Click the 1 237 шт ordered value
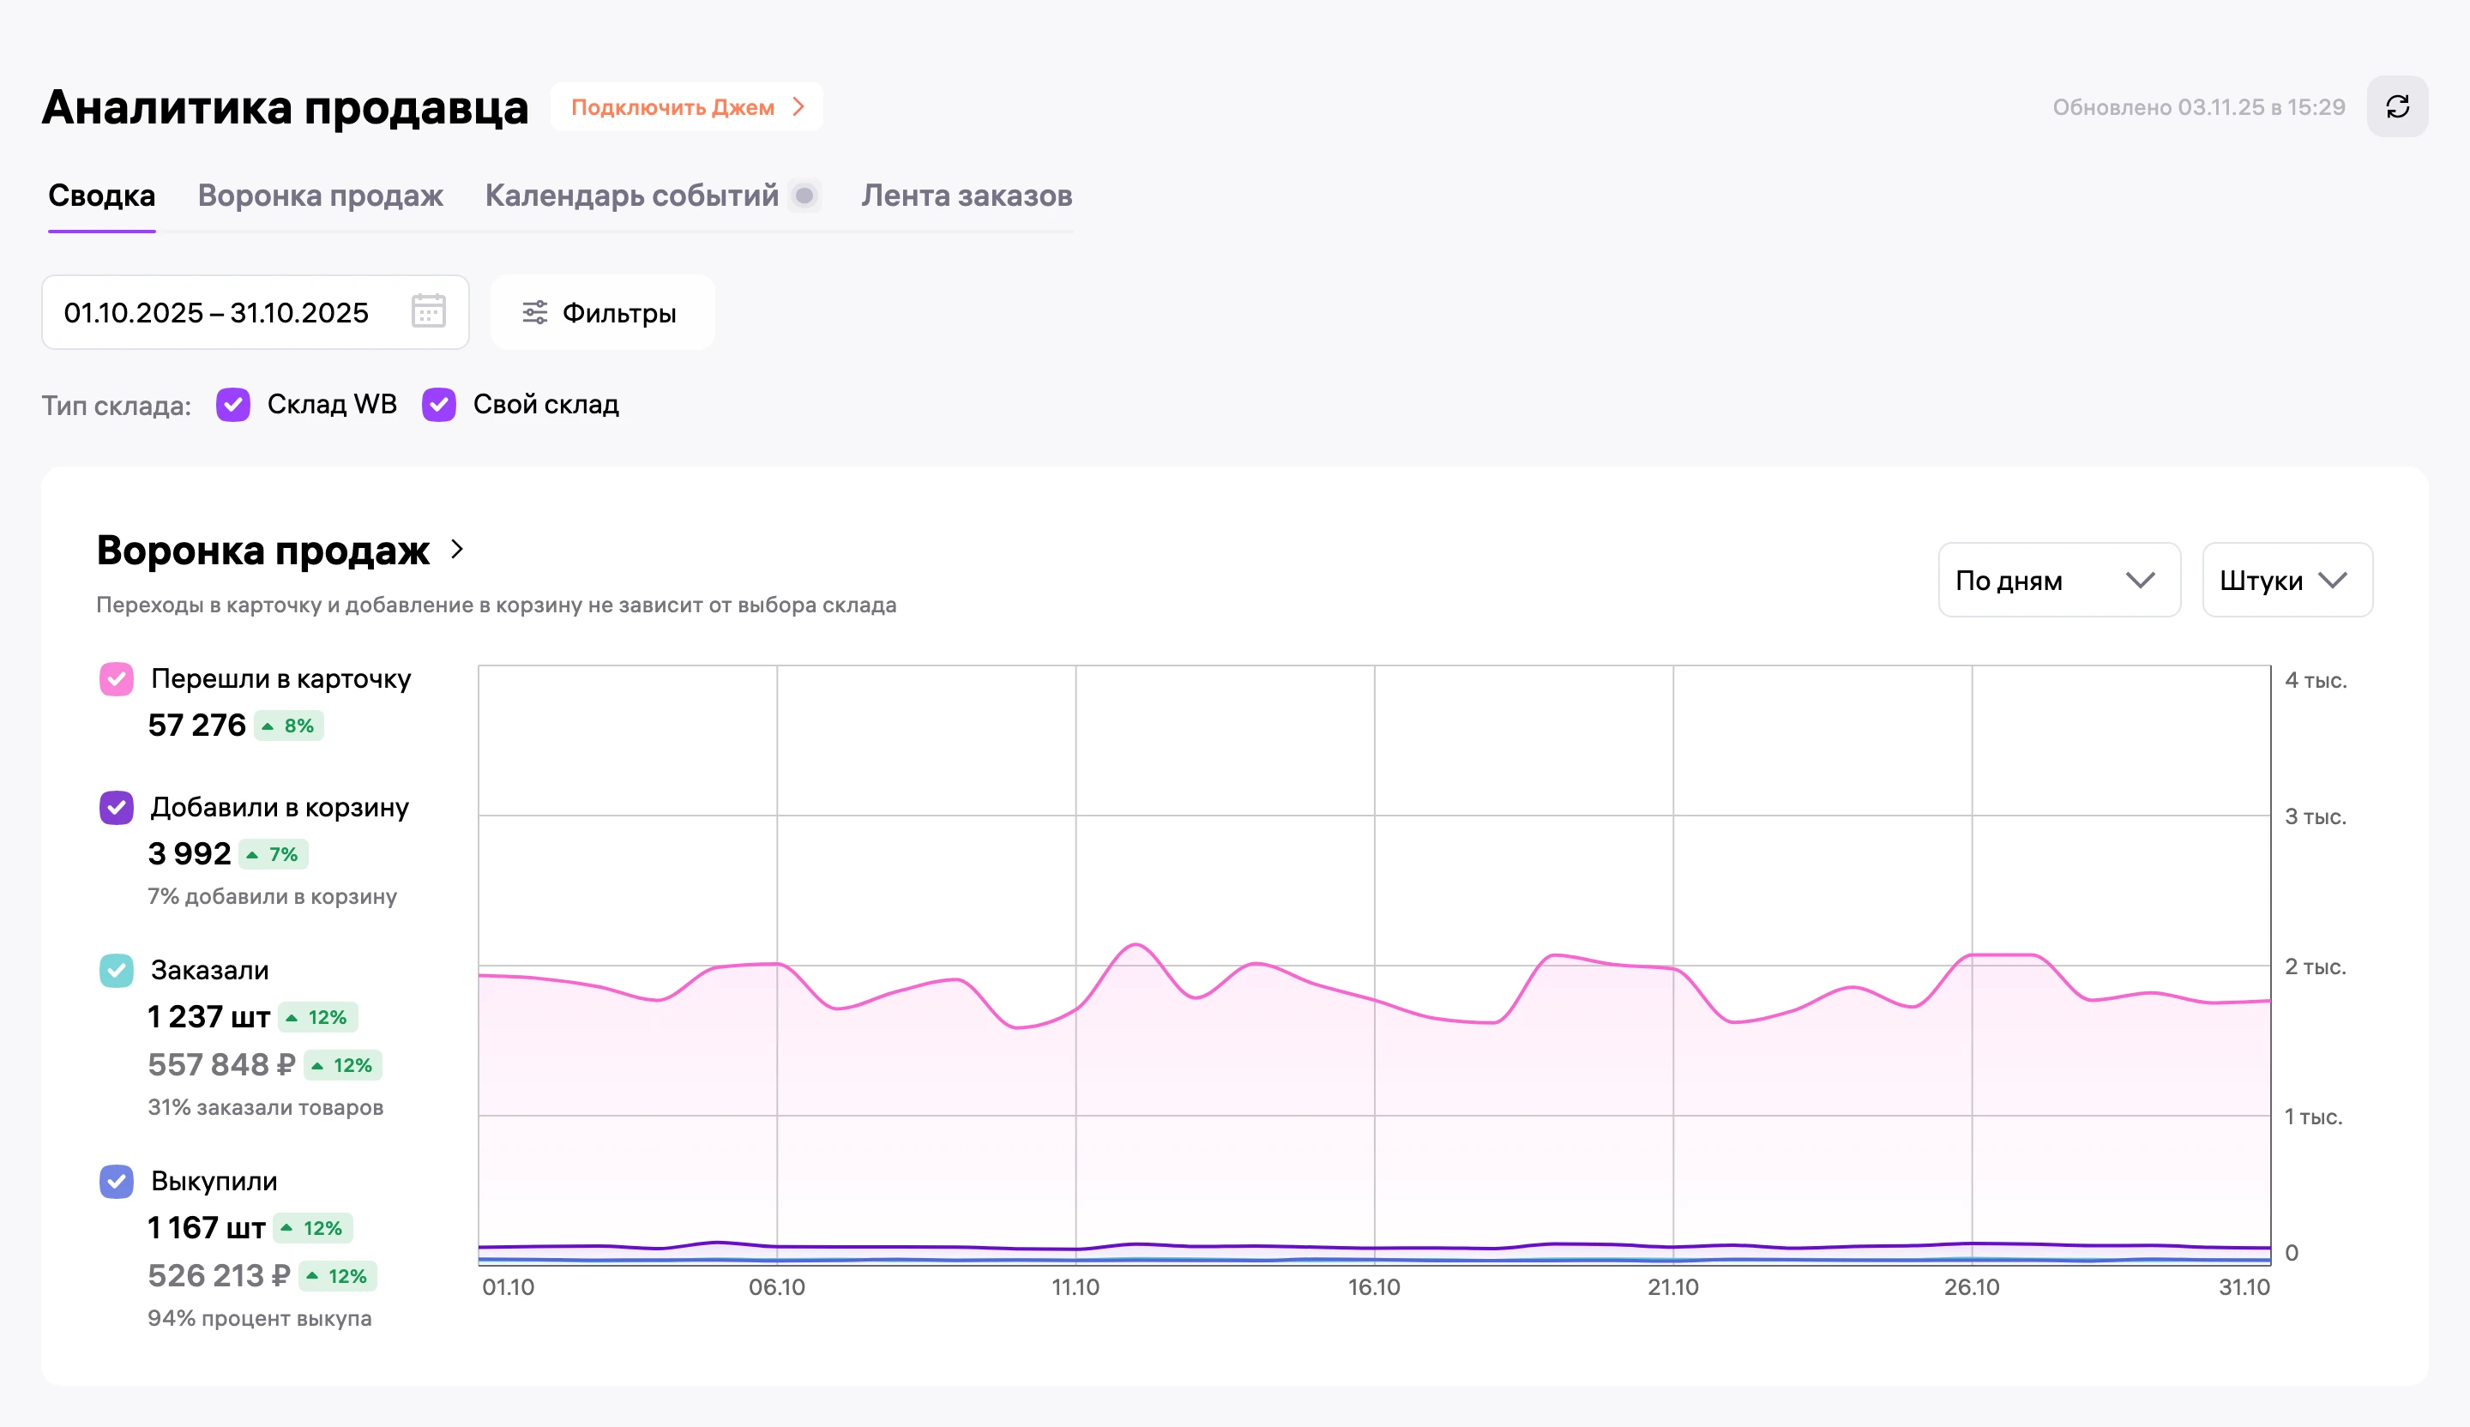The height and width of the screenshot is (1427, 2470). click(x=208, y=1016)
